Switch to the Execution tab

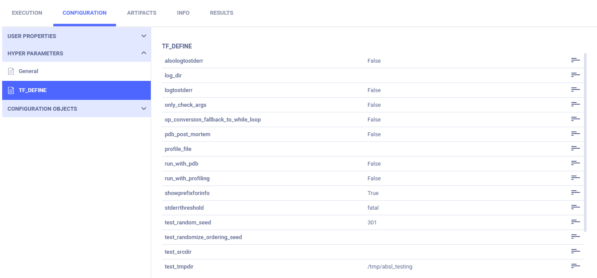pyautogui.click(x=27, y=13)
